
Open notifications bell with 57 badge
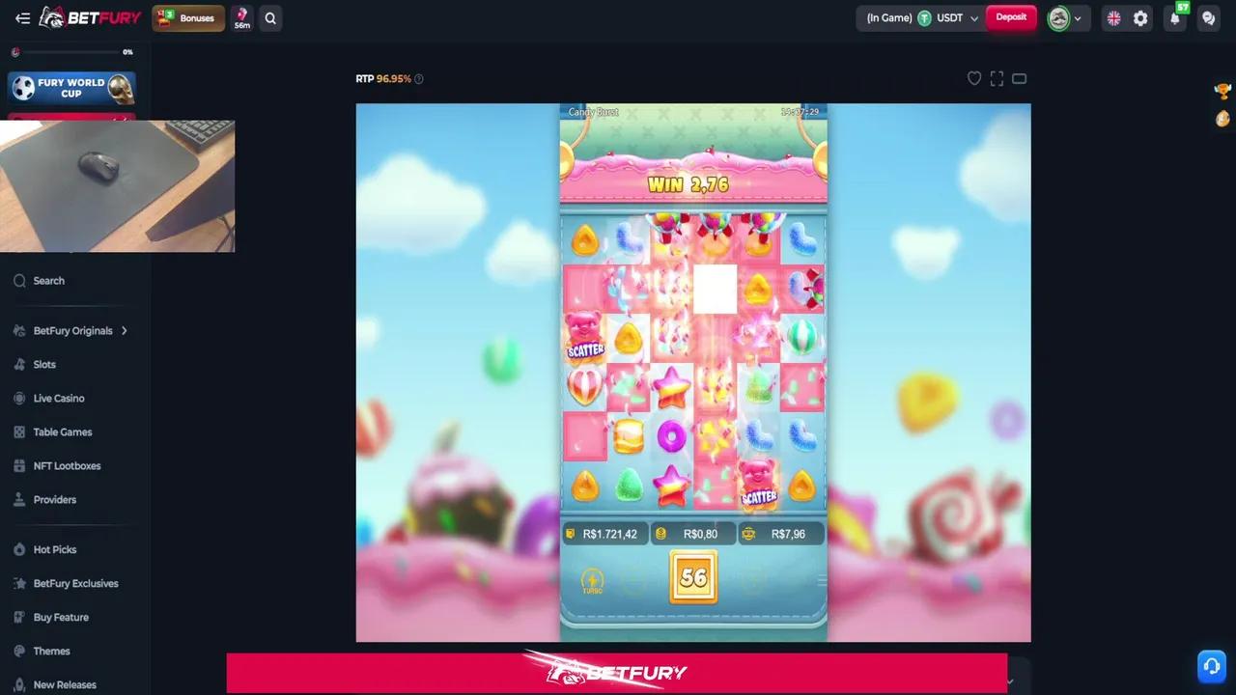(x=1175, y=18)
